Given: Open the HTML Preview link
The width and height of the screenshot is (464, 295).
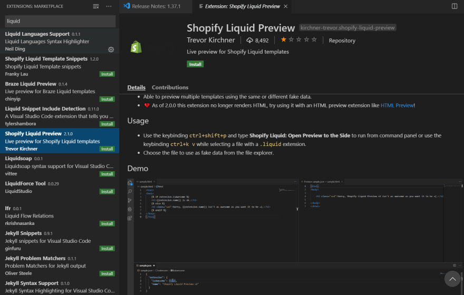Looking at the screenshot, I should coord(397,105).
